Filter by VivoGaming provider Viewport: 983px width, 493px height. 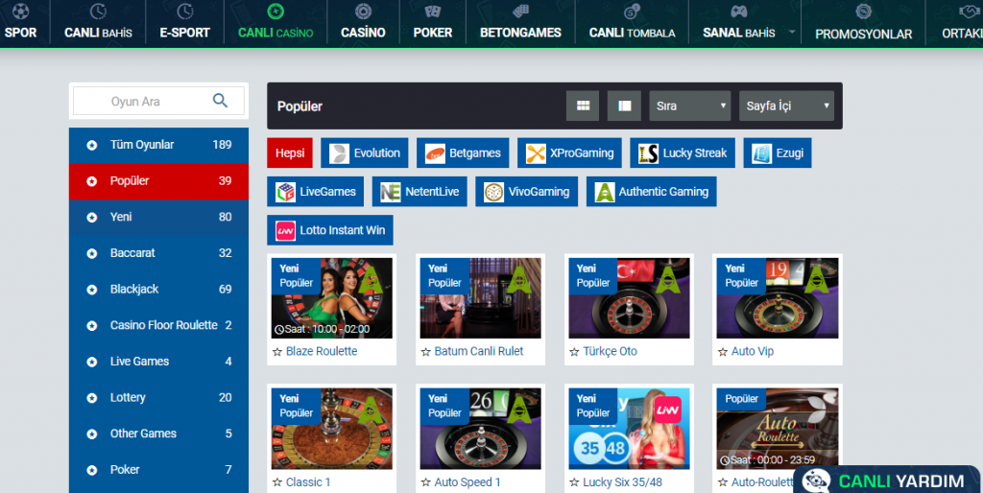click(527, 192)
